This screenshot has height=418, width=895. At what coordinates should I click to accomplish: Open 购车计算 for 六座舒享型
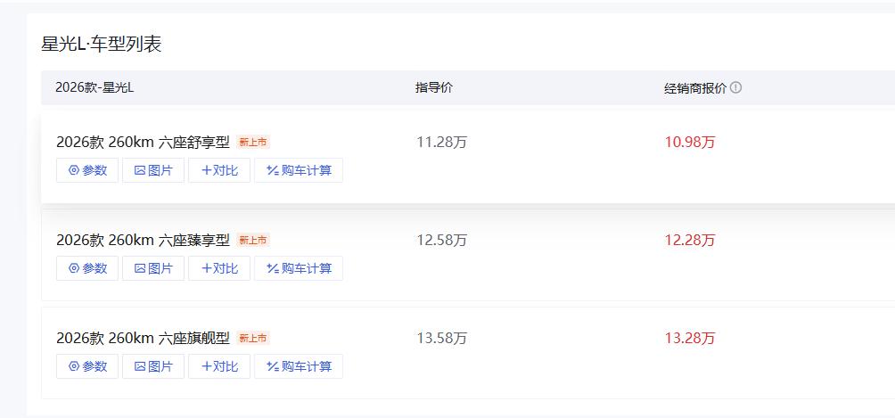coord(299,170)
